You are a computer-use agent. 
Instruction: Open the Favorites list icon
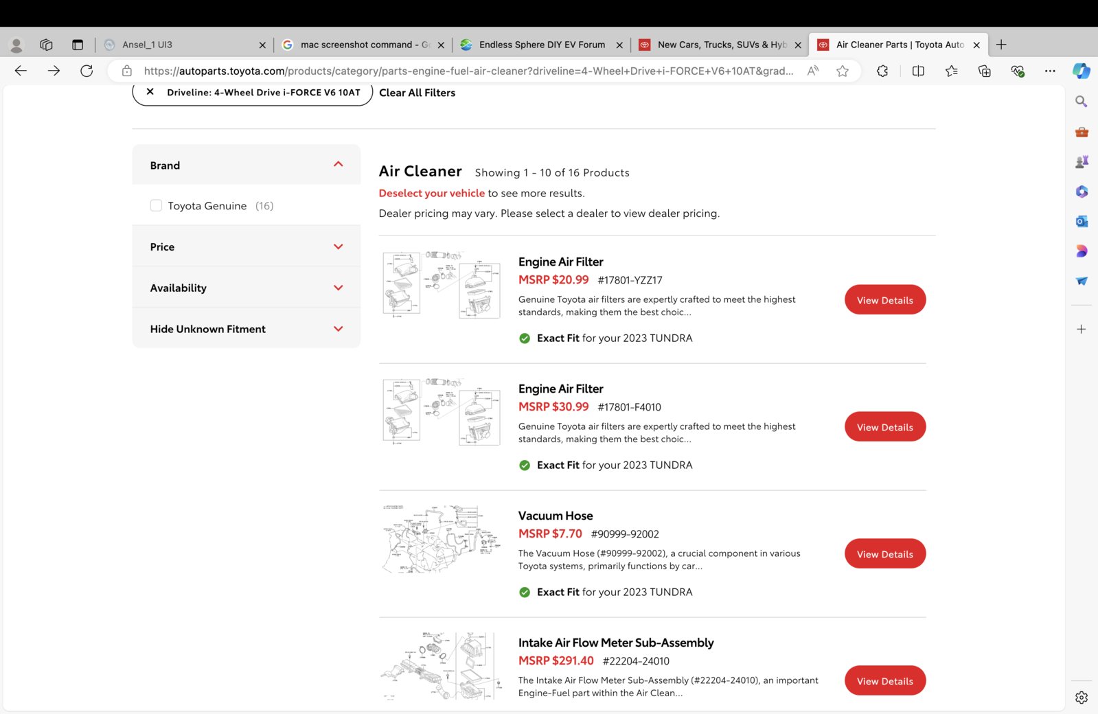coord(951,71)
